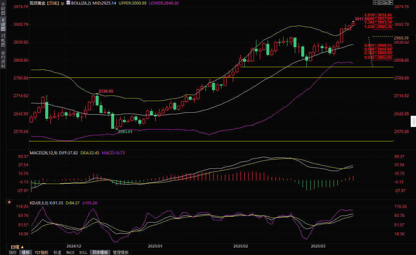The image size is (416, 255).
Task: Click the J:105.26 readout
Action: pos(89,203)
